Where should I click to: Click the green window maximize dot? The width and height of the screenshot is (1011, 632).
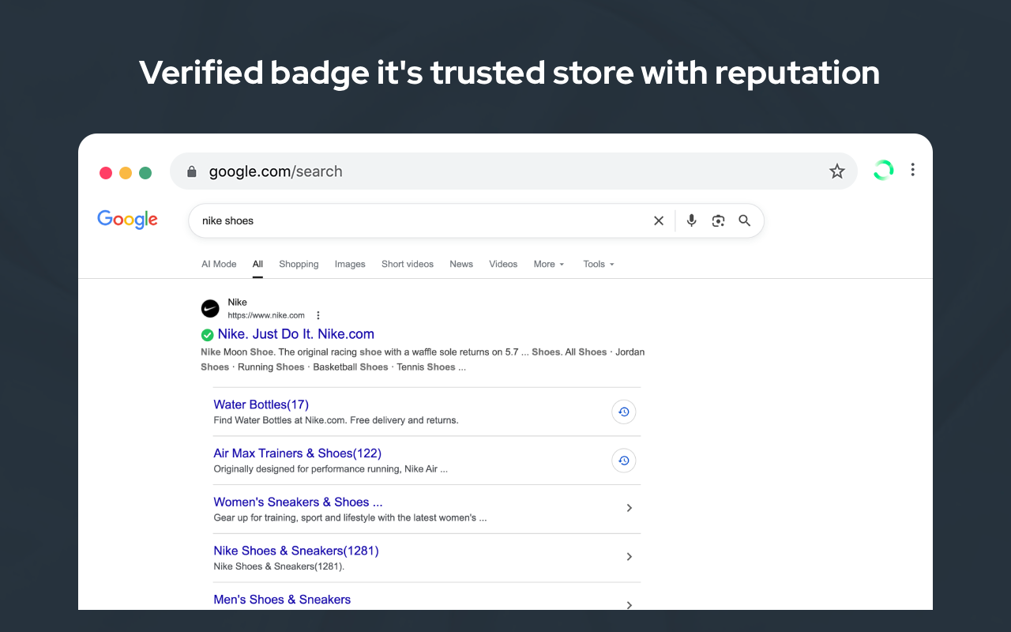pos(145,173)
